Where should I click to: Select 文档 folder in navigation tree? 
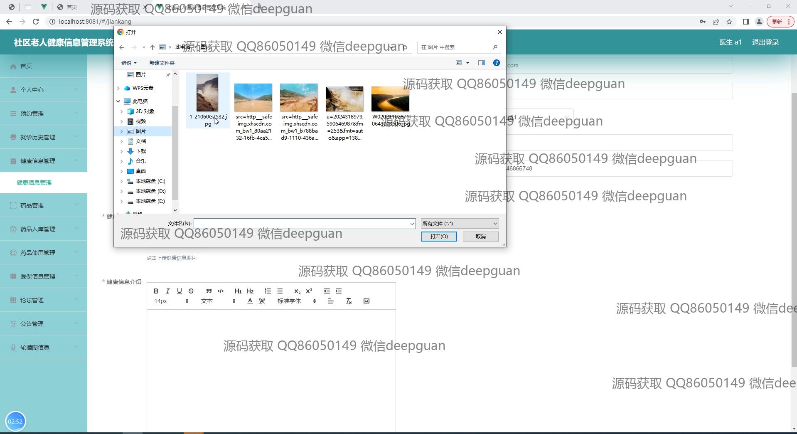(x=141, y=141)
